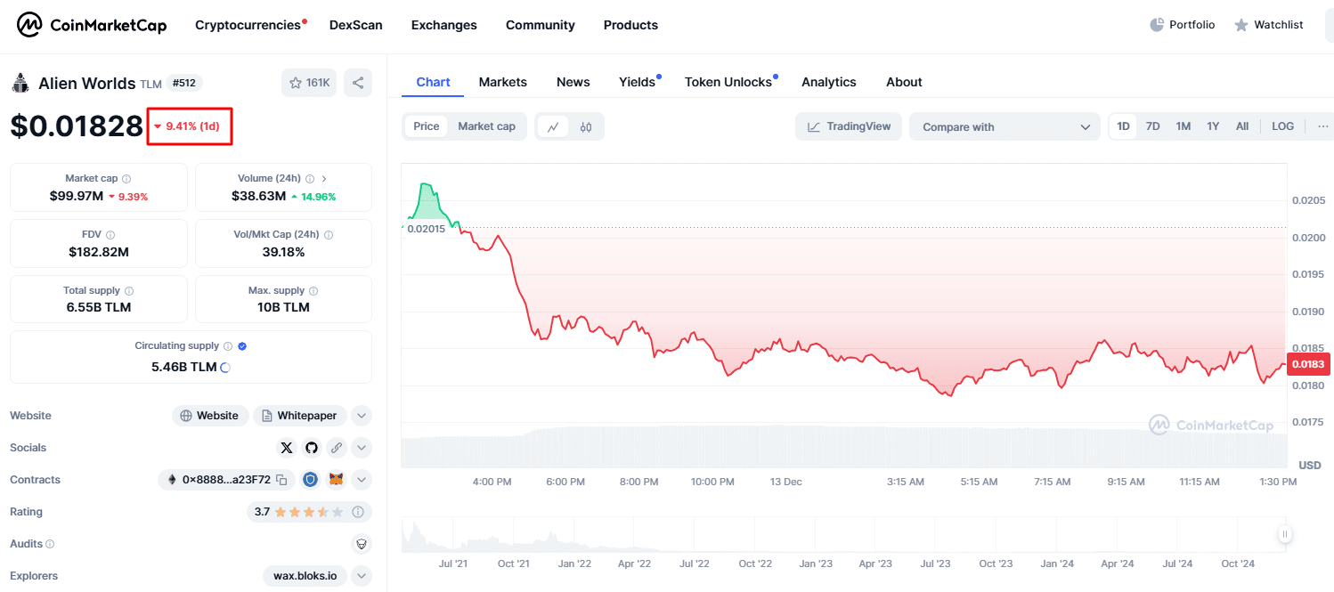Expand the Website links chevron
This screenshot has height=592, width=1334.
[362, 416]
